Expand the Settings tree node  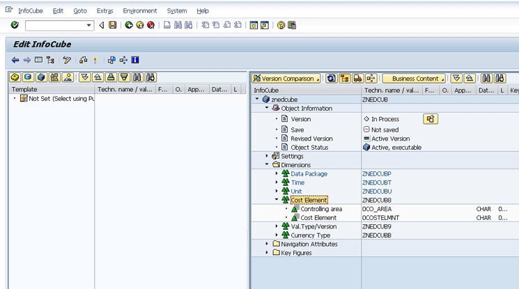pyautogui.click(x=268, y=156)
